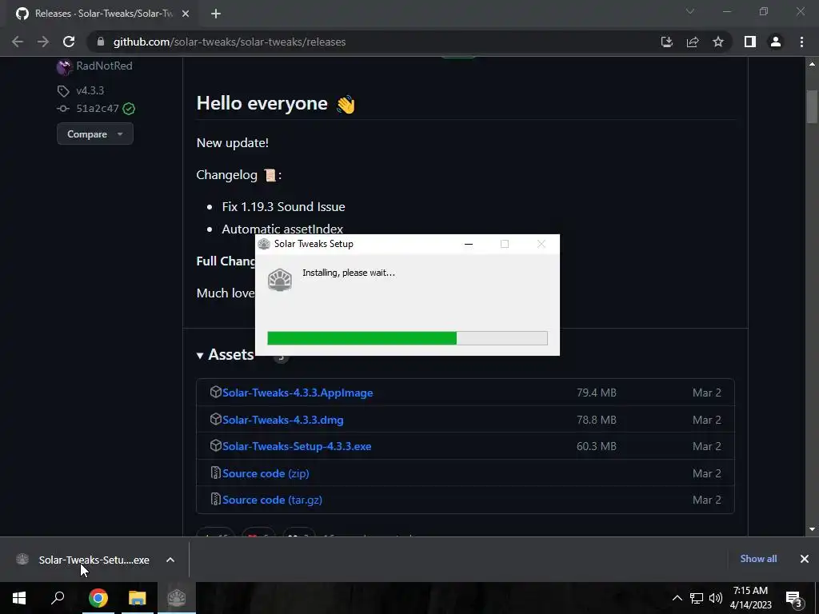Open Chrome three-dot menu
Screen dimensions: 819x614
coord(801,42)
